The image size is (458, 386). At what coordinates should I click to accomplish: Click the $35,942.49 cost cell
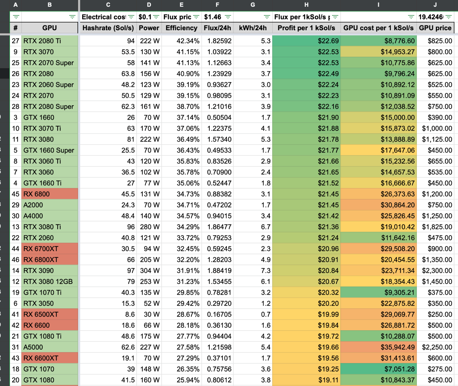click(x=379, y=347)
